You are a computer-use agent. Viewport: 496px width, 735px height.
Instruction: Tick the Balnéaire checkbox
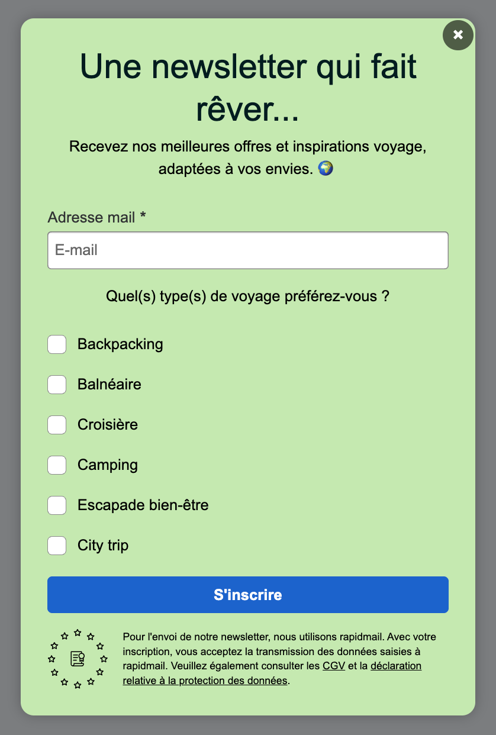coord(57,385)
